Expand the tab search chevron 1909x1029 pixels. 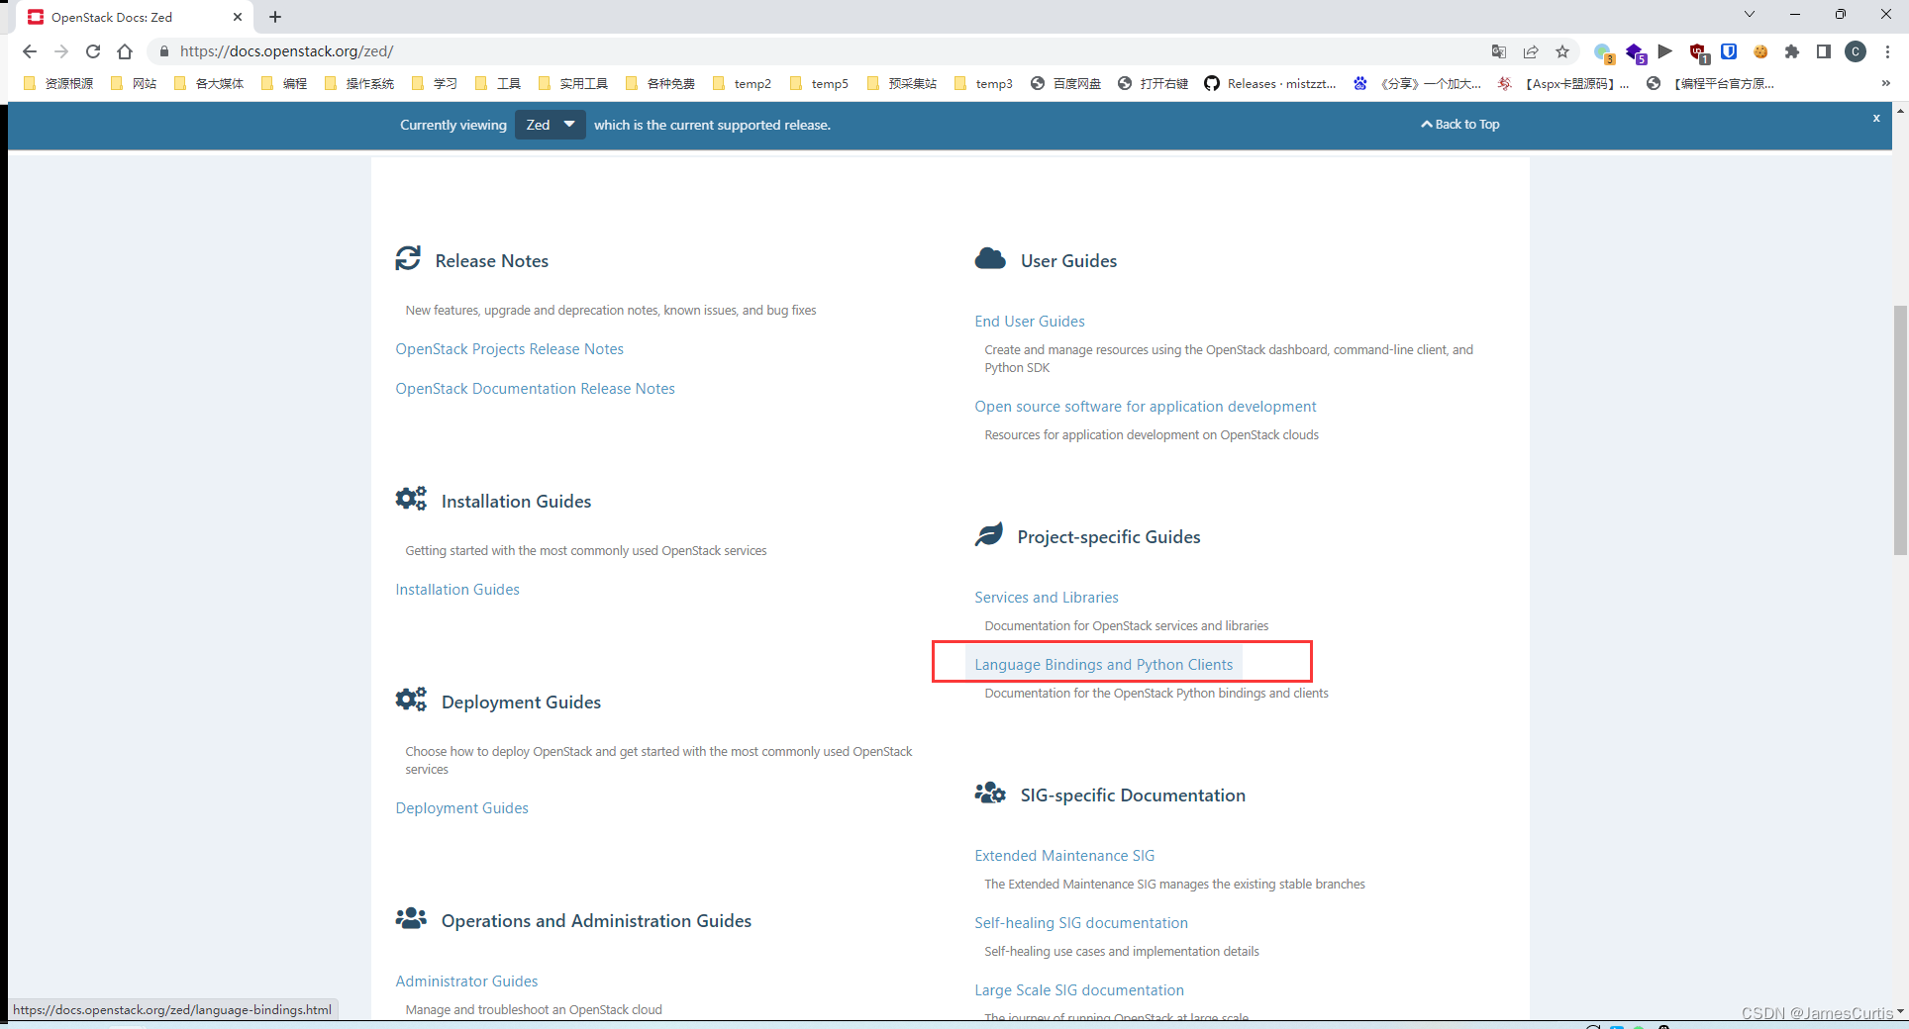1750,15
